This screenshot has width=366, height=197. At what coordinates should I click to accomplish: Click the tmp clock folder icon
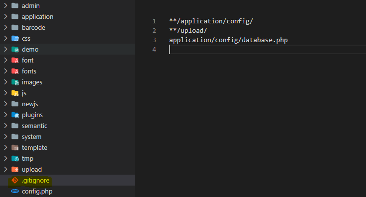point(15,159)
